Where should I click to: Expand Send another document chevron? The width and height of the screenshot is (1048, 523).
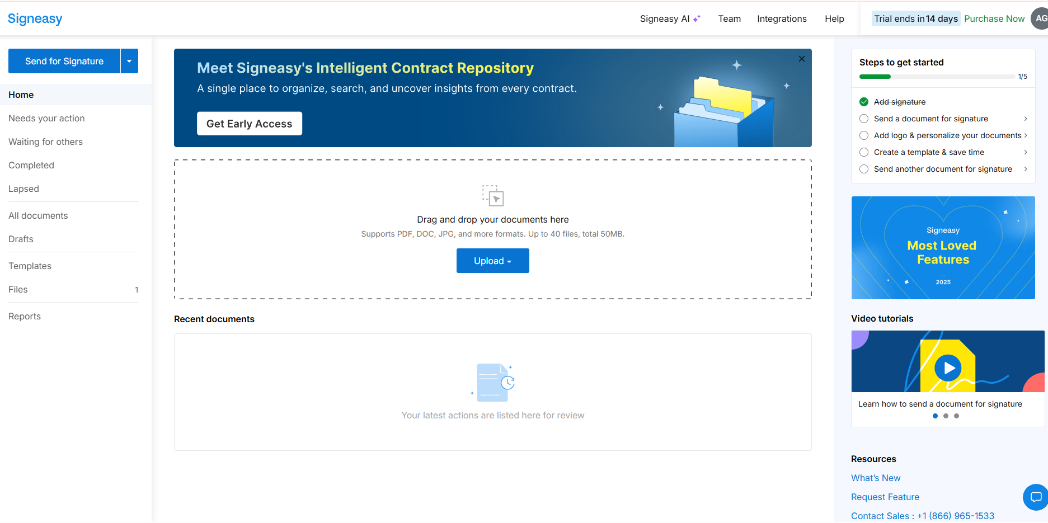[x=1026, y=169]
